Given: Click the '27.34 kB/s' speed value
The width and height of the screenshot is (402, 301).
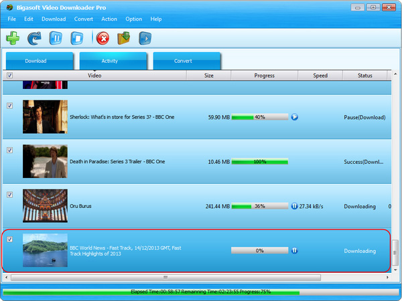Looking at the screenshot, I should pos(312,206).
